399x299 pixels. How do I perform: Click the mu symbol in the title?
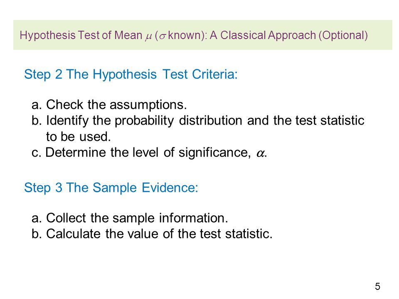(148, 37)
